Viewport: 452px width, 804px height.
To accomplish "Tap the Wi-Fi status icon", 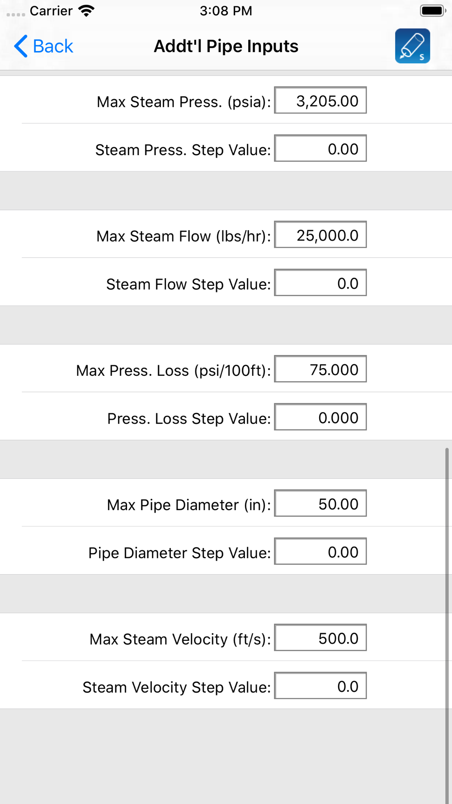I will (x=86, y=11).
